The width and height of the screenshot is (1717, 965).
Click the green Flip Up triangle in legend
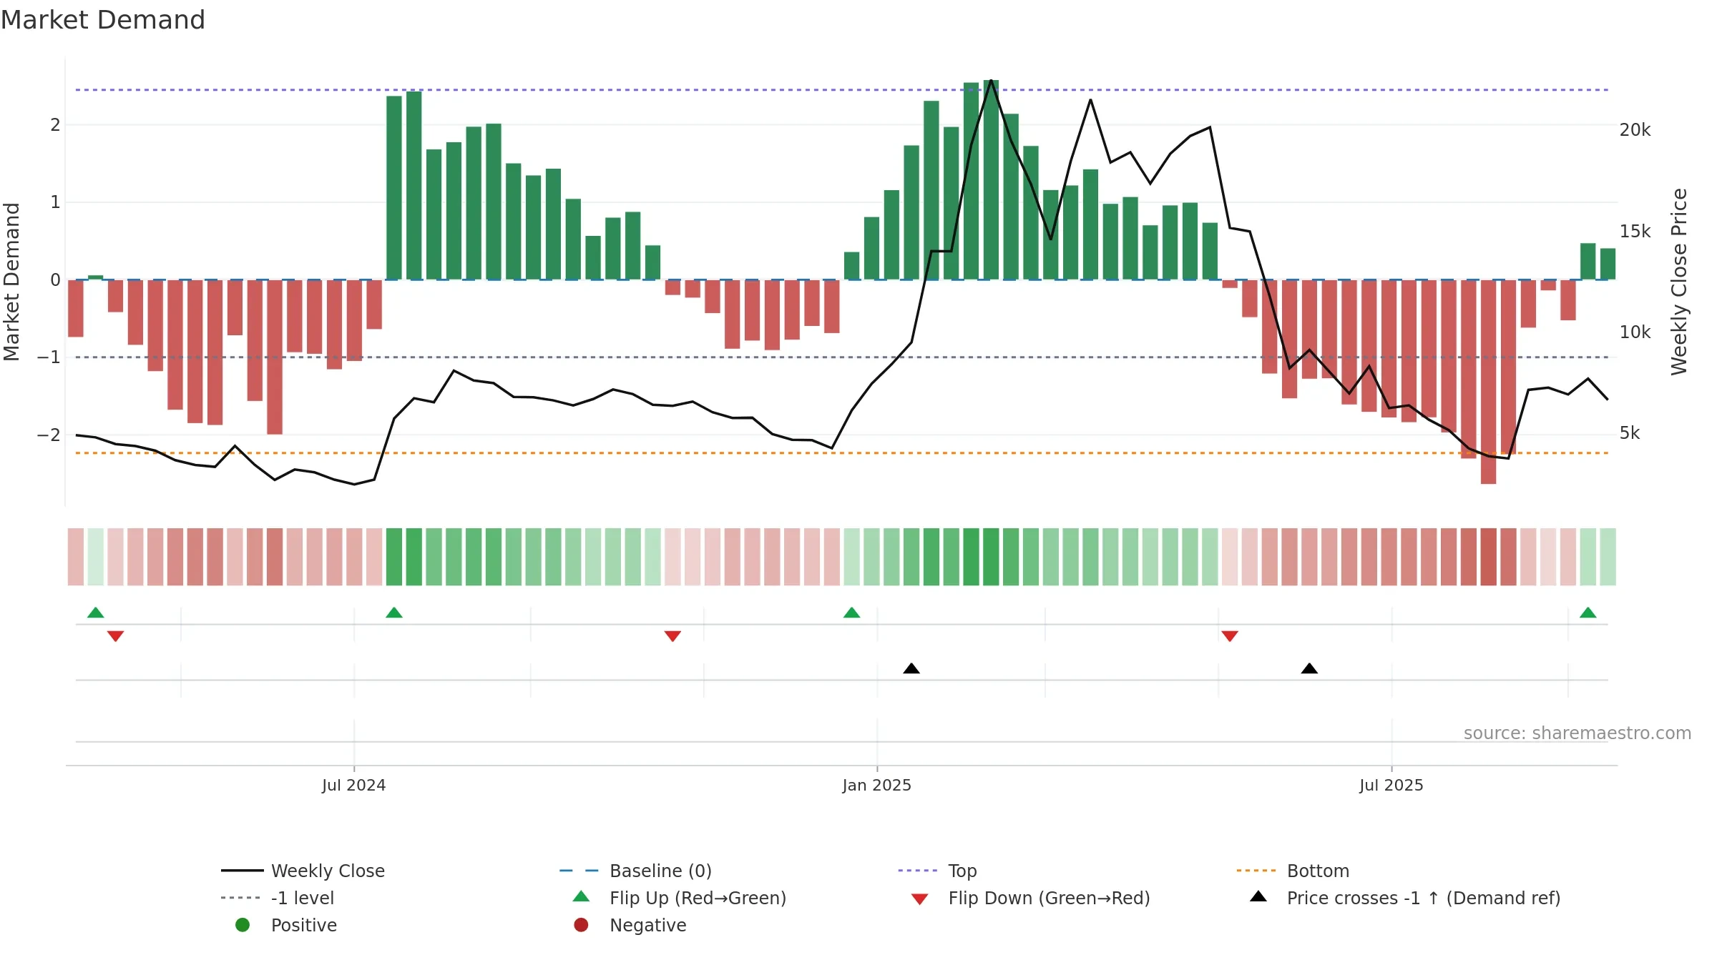point(582,896)
